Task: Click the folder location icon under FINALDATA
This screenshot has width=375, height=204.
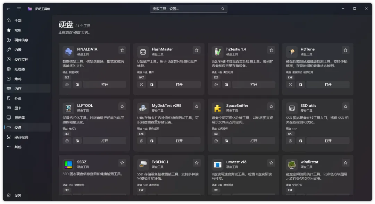Action: (77, 85)
